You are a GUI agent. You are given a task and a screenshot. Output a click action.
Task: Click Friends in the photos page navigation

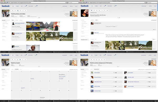tap(17, 6)
